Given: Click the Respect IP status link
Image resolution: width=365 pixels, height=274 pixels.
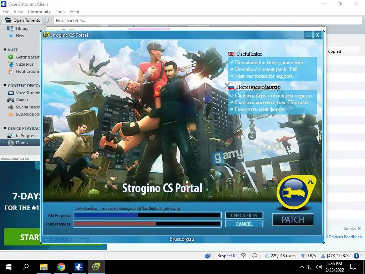Looking at the screenshot, I should click(227, 256).
